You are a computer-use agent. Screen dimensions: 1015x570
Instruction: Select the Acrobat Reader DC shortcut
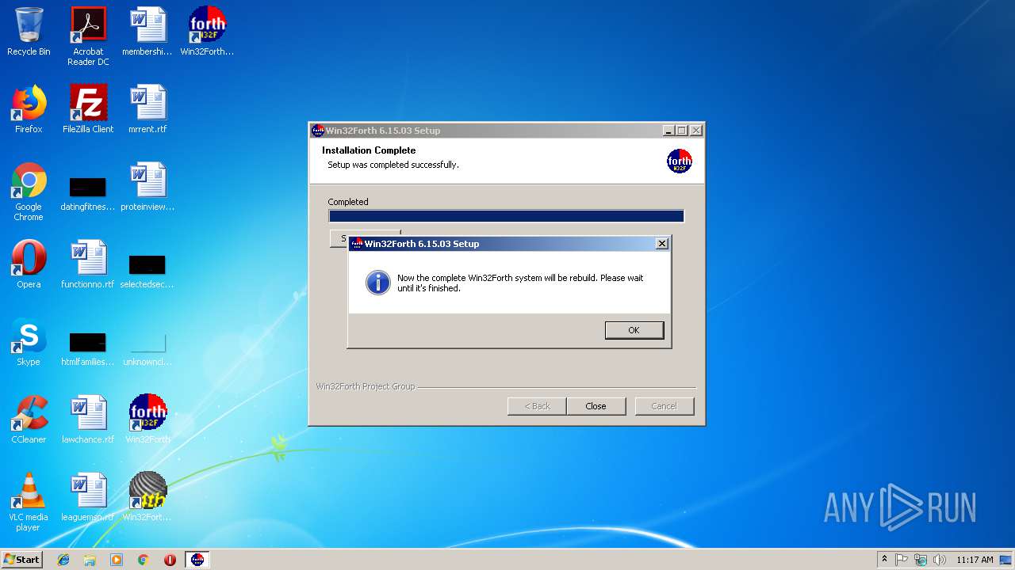(88, 36)
